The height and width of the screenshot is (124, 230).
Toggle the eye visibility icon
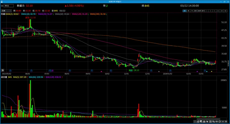[x=217, y=122]
